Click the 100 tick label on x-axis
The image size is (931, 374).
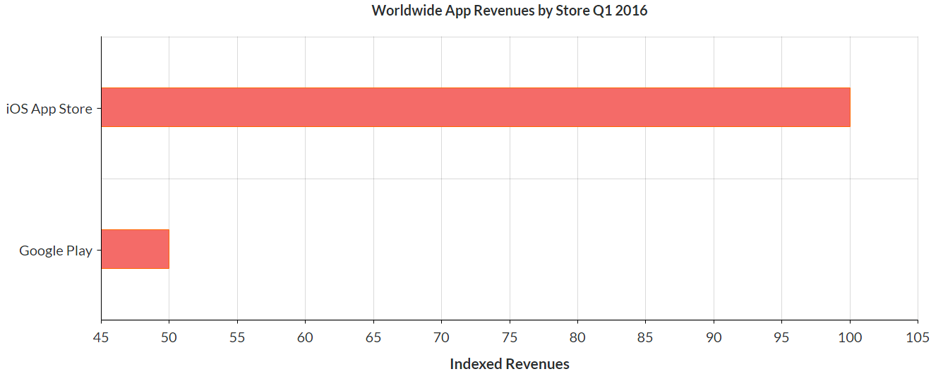(x=850, y=339)
